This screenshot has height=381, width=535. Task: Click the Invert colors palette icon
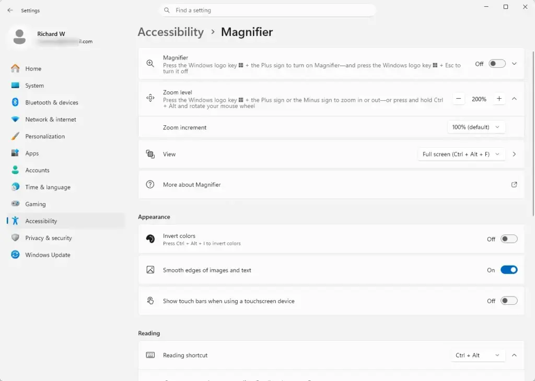pos(150,239)
